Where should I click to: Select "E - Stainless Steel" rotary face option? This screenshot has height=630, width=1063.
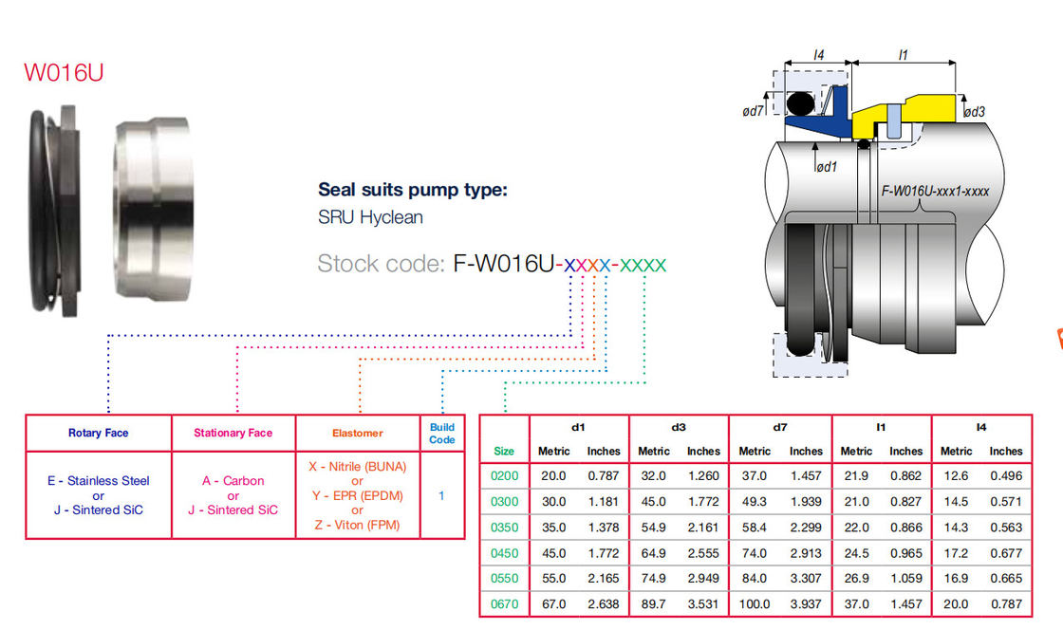pos(99,481)
